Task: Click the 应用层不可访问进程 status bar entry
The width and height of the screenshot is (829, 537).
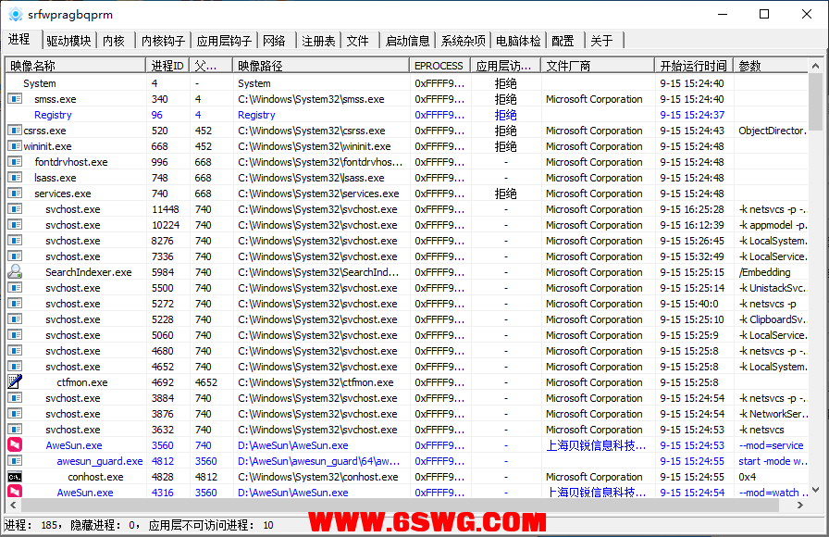Action: click(x=212, y=525)
